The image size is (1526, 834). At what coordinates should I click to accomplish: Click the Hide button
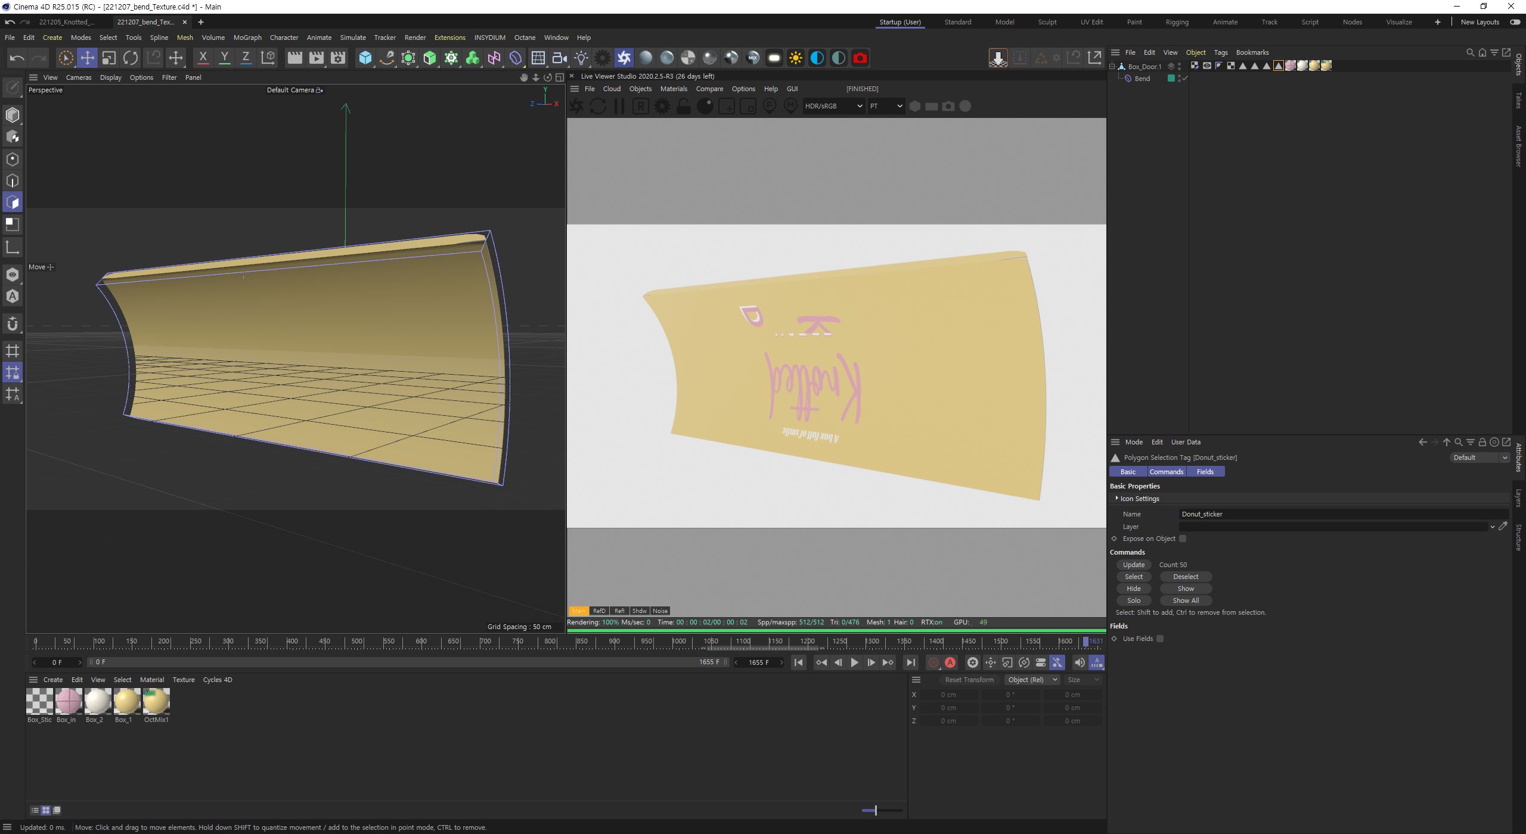pos(1133,589)
